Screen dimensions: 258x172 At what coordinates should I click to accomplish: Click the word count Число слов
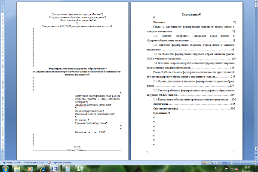[34, 163]
